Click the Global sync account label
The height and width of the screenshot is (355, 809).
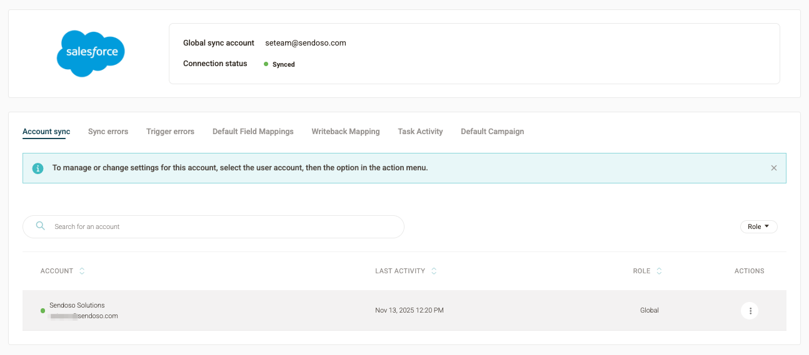pyautogui.click(x=219, y=43)
